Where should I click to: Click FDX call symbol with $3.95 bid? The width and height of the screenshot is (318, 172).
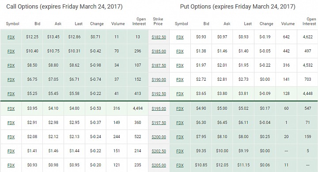(x=11, y=108)
